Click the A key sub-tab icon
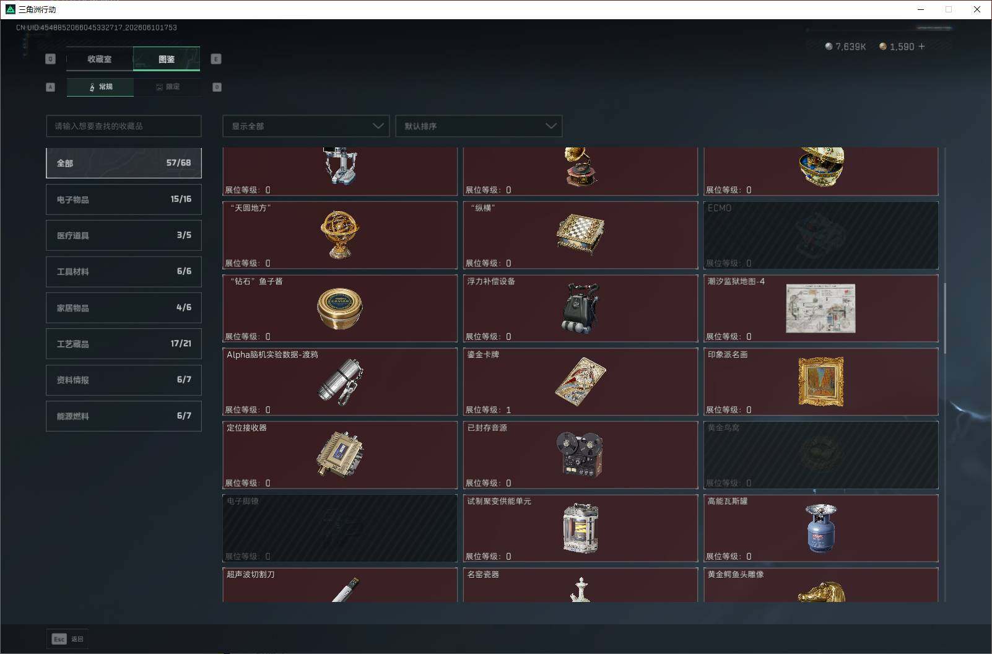This screenshot has width=992, height=654. coord(51,87)
